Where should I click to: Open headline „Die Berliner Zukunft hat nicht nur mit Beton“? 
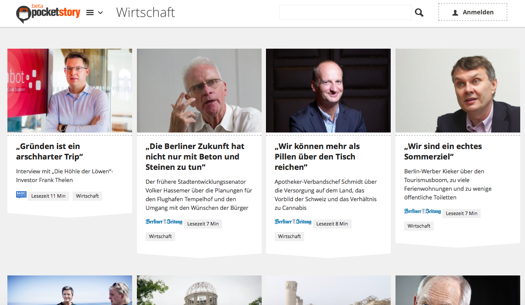pos(195,156)
